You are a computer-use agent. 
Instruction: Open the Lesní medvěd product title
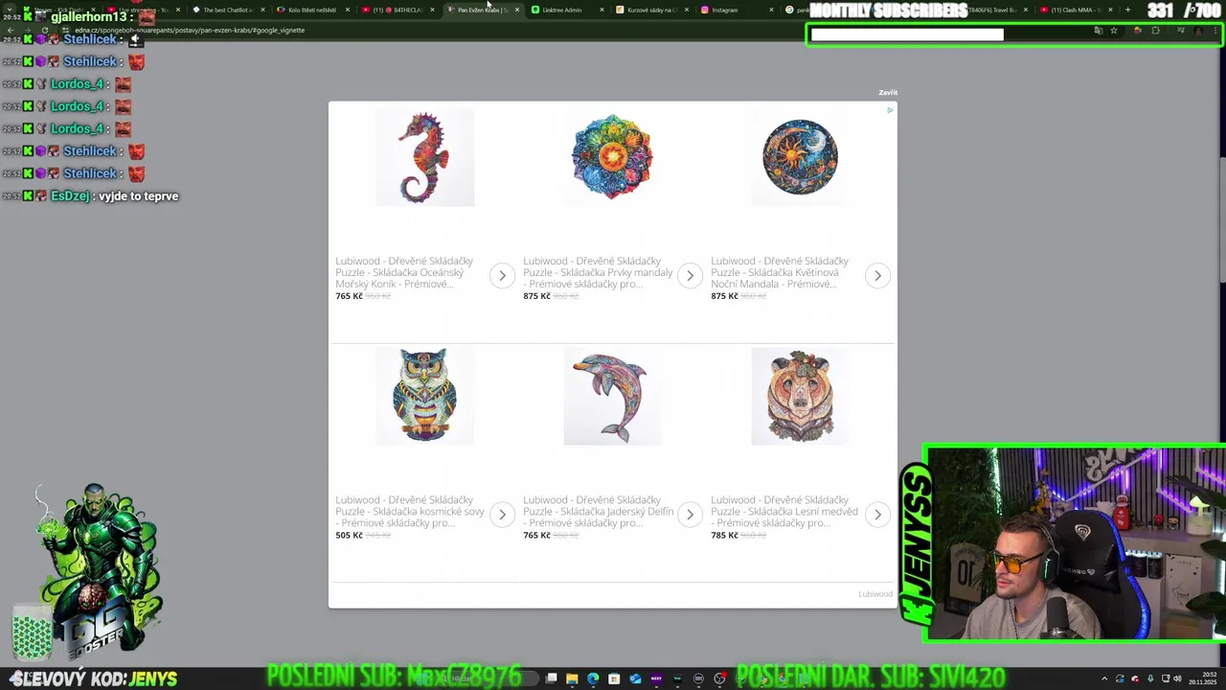pos(784,511)
